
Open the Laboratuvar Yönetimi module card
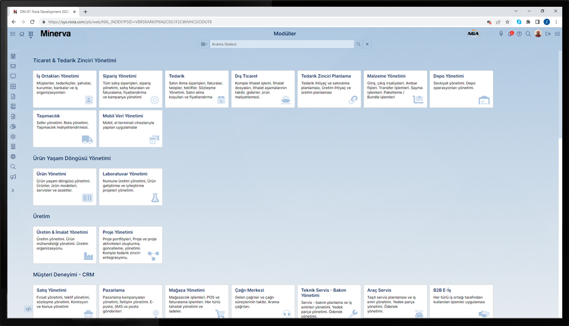[x=131, y=187]
